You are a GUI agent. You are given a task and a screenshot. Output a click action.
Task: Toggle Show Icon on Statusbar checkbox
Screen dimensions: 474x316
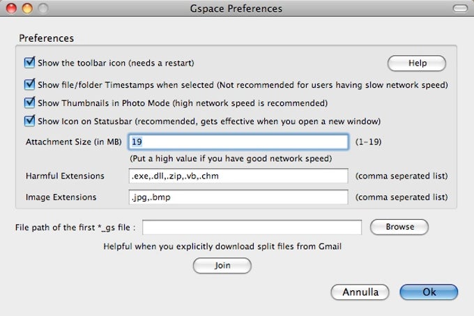coord(29,121)
